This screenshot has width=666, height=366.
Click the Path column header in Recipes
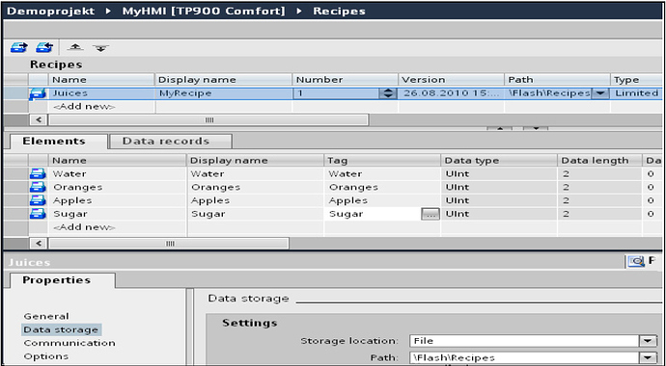(558, 80)
